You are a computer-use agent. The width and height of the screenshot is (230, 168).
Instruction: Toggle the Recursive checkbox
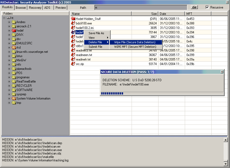point(207,7)
